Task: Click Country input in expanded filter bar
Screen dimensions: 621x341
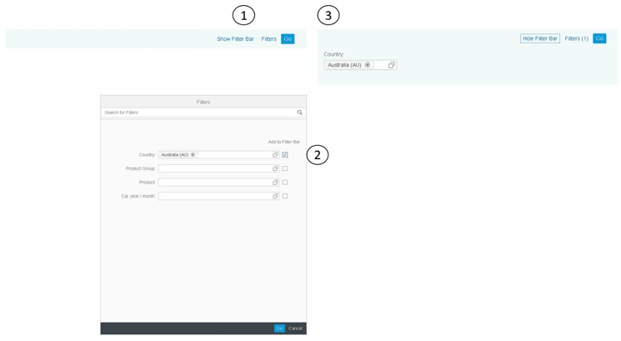Action: (x=360, y=65)
